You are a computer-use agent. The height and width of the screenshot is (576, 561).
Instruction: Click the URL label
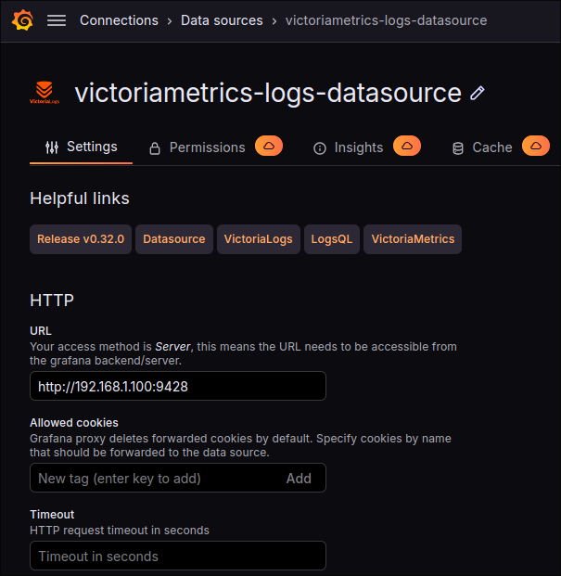[x=41, y=331]
